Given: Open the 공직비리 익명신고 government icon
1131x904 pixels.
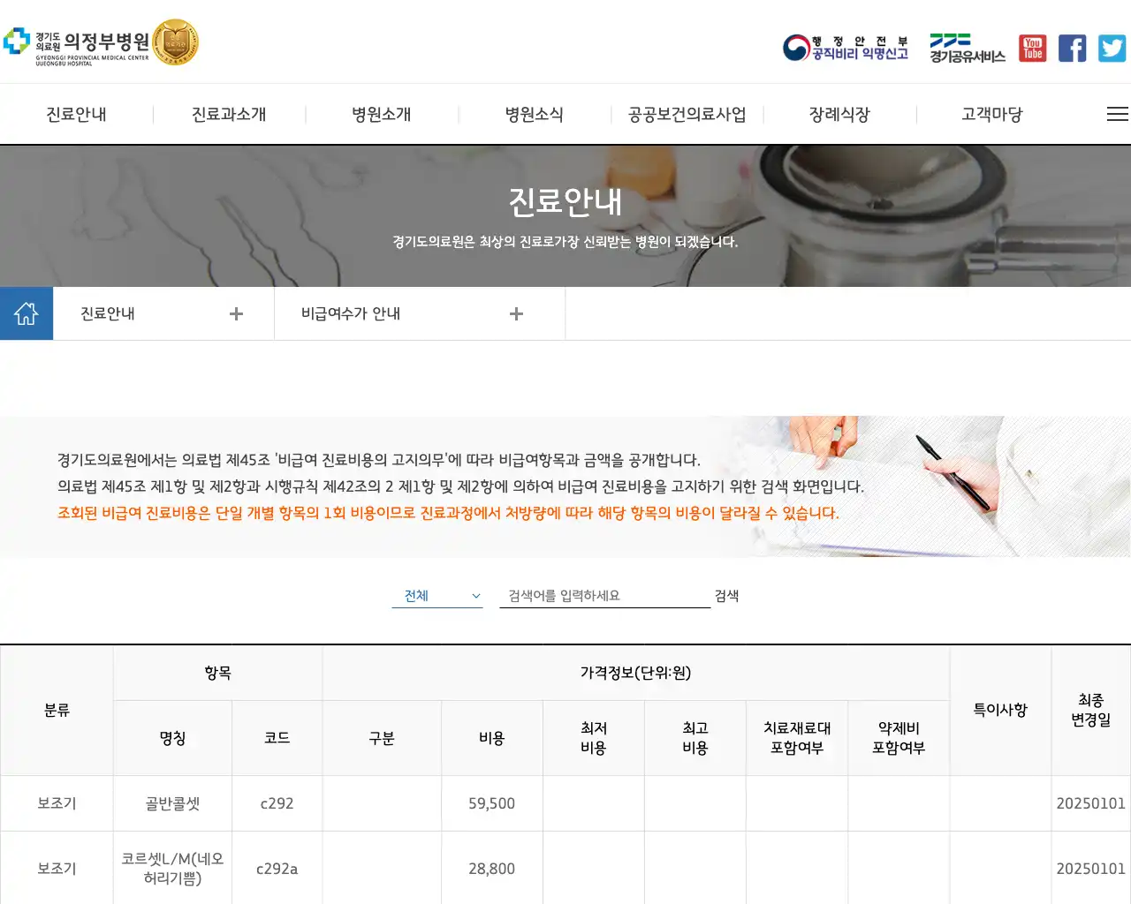Looking at the screenshot, I should coord(844,48).
